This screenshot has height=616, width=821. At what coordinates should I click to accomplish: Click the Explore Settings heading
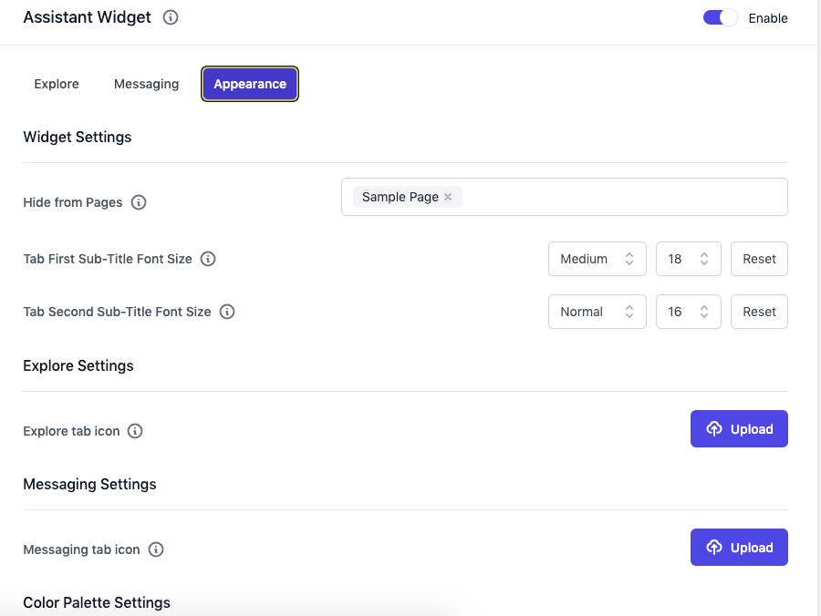click(78, 365)
